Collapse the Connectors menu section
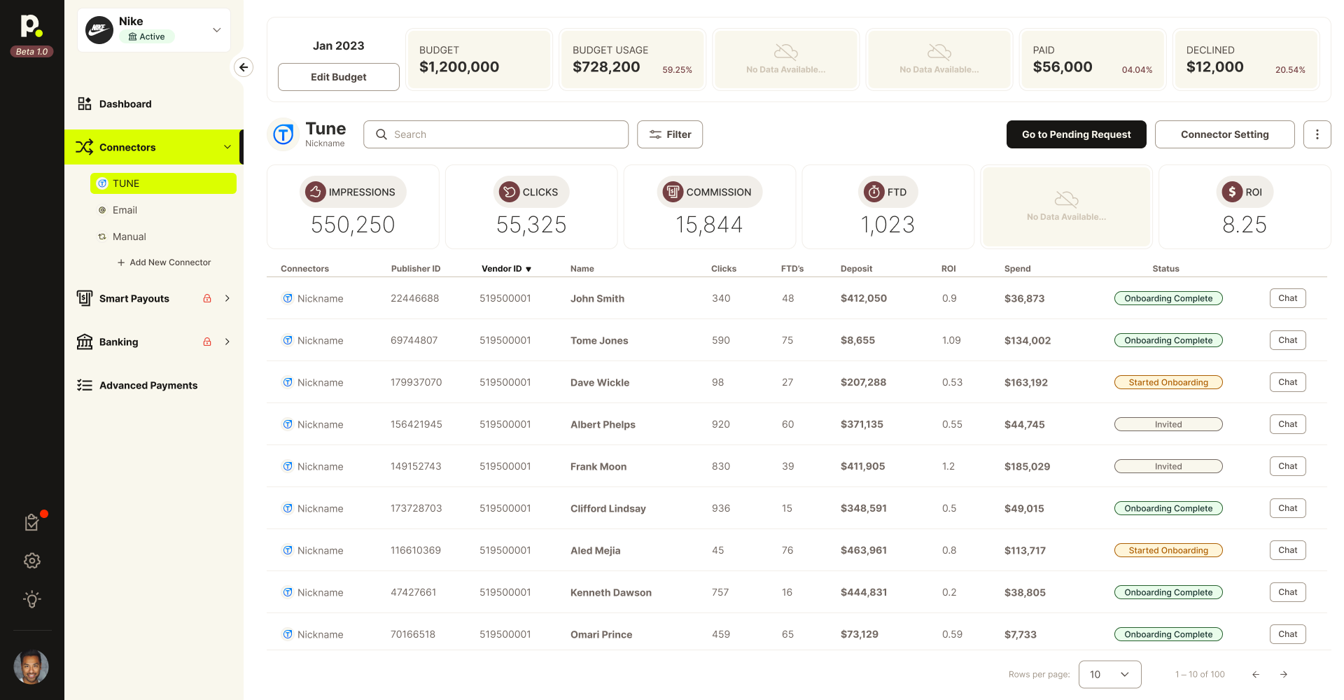Screen dimensions: 1344x700 [x=227, y=147]
